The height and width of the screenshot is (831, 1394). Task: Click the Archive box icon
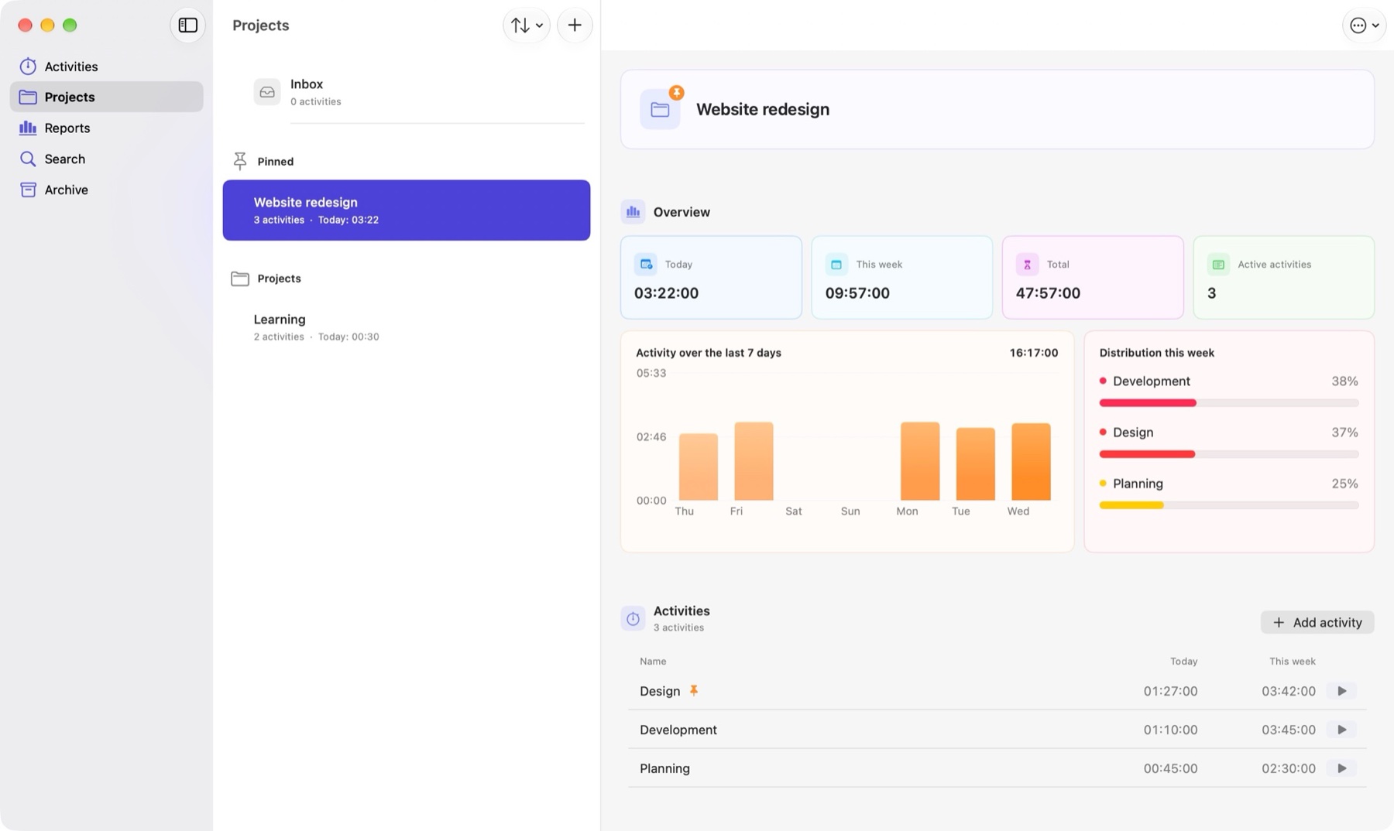pyautogui.click(x=28, y=190)
